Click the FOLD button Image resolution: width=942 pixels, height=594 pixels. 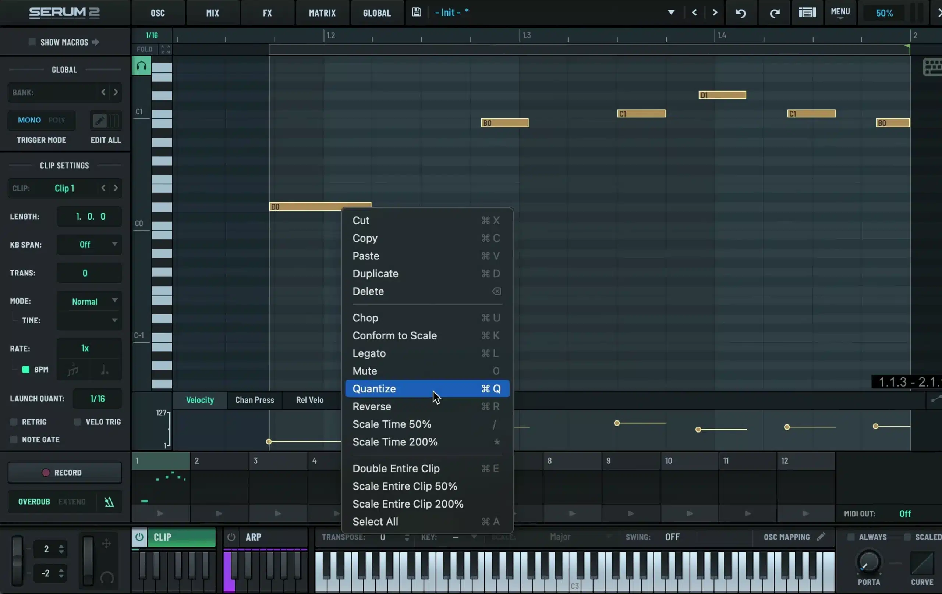coord(144,49)
